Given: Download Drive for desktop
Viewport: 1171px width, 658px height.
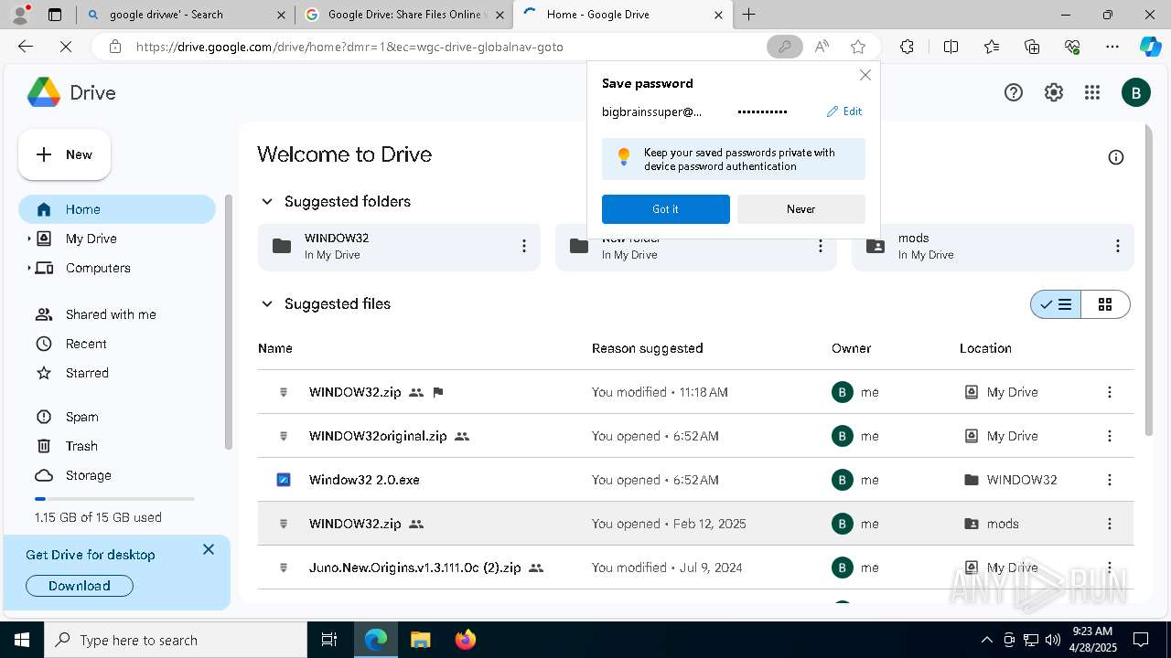Looking at the screenshot, I should (80, 586).
